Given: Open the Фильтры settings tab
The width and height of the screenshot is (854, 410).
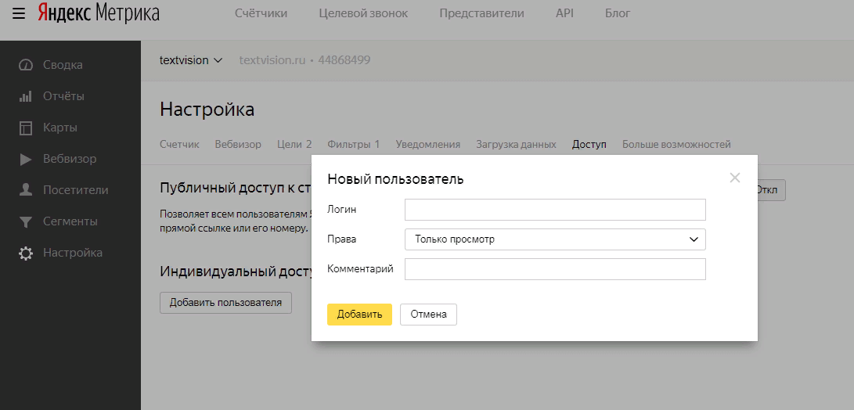Looking at the screenshot, I should pos(353,144).
